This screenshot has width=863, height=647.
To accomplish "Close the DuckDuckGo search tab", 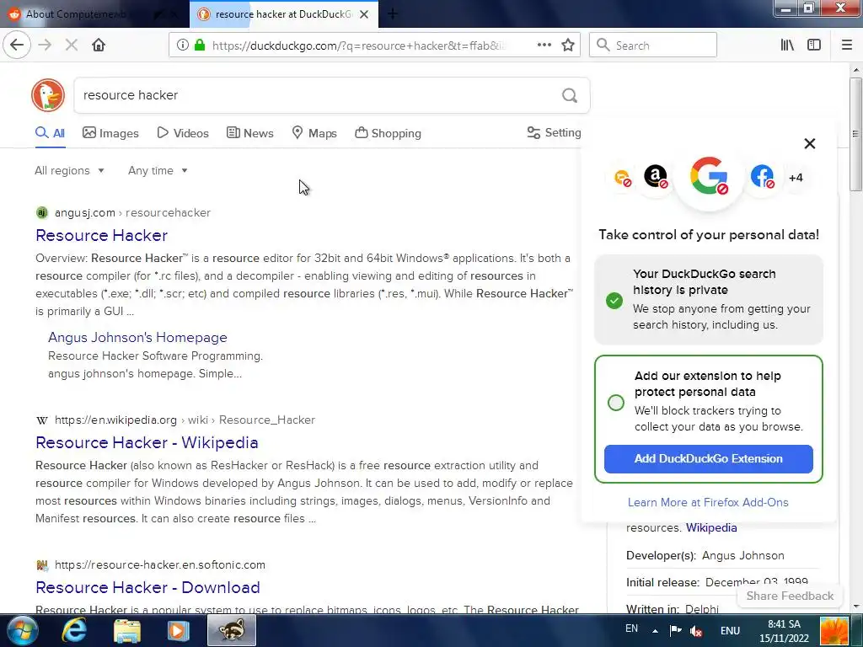I will [x=364, y=14].
